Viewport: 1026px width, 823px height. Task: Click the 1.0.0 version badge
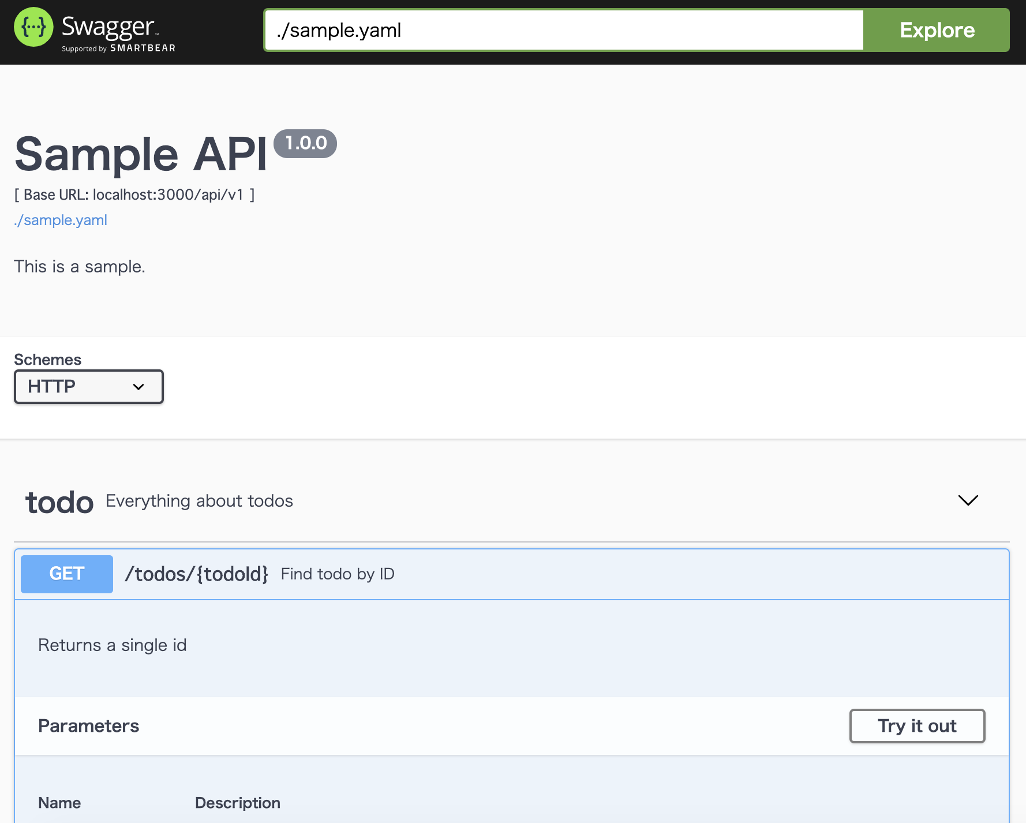pos(305,143)
